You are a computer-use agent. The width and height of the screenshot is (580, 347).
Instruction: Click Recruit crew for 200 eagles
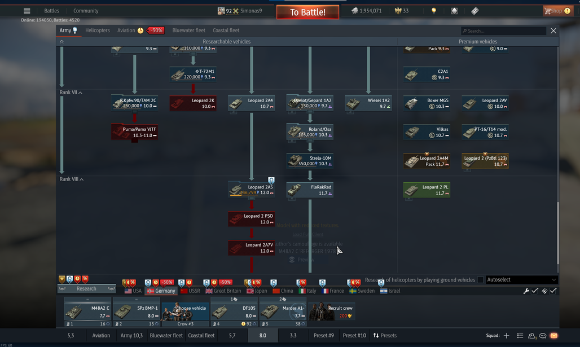tap(332, 311)
